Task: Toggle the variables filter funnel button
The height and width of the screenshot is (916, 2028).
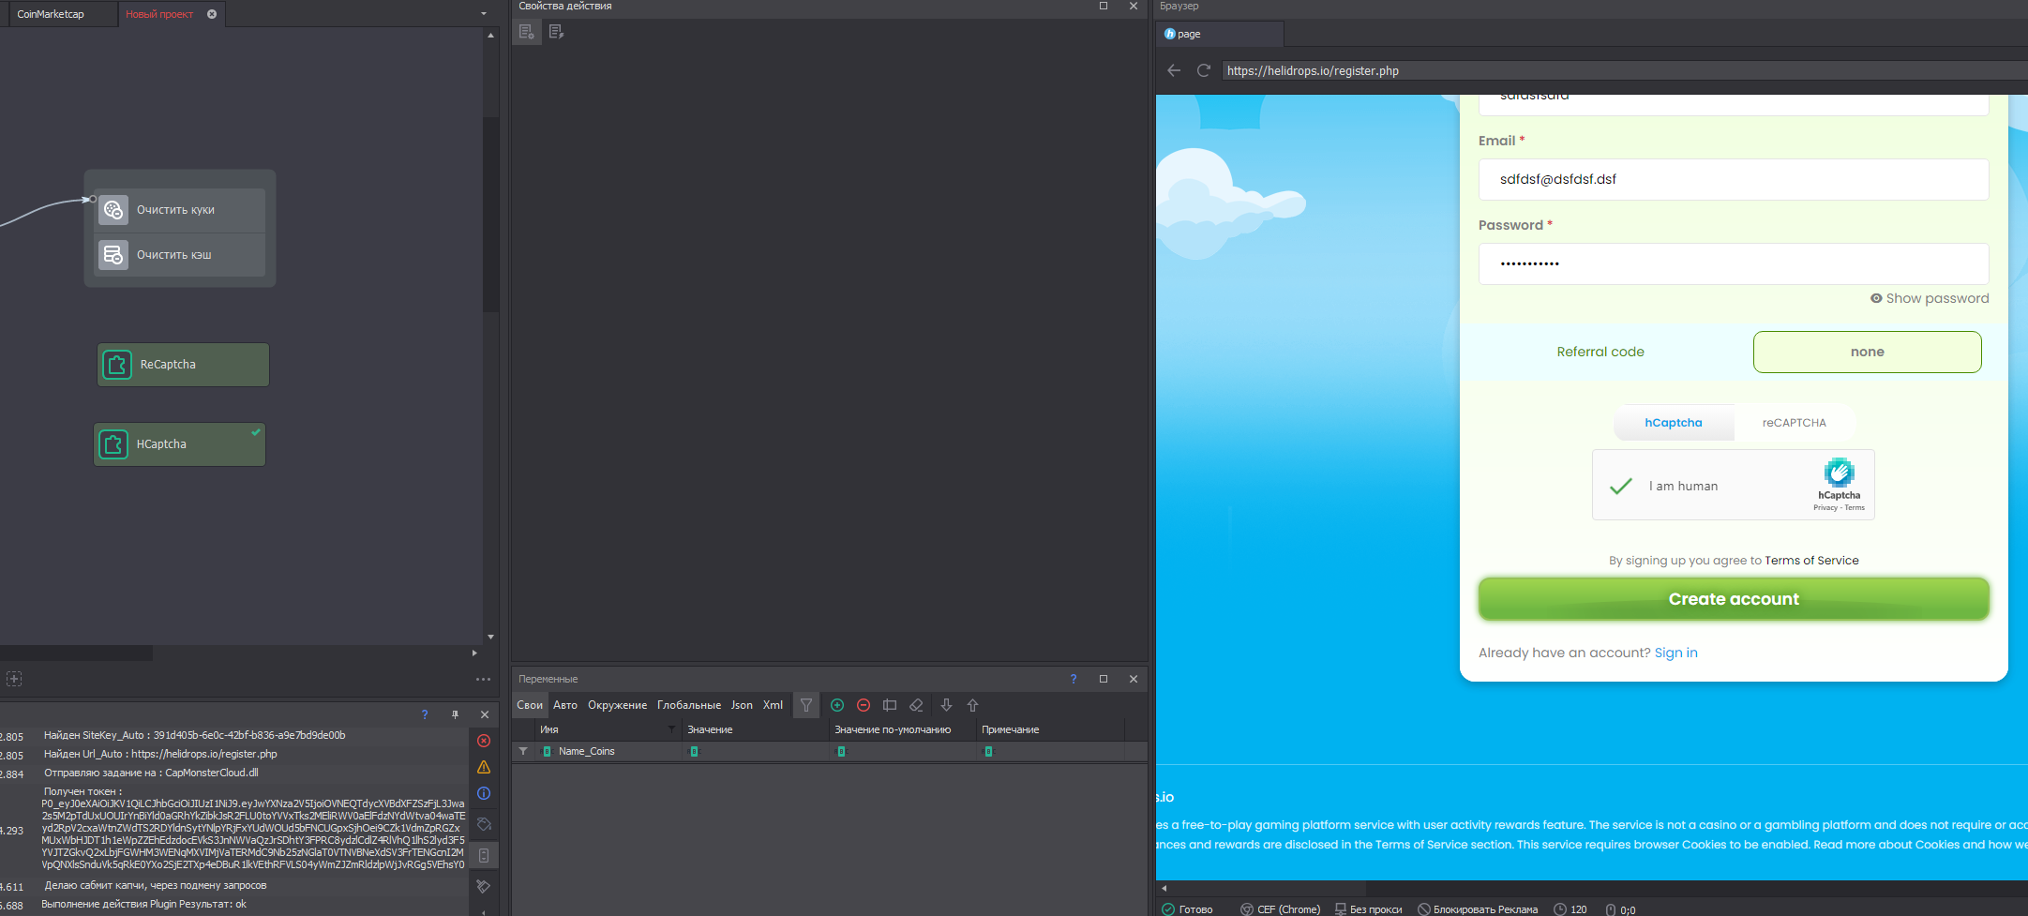Action: (x=806, y=705)
